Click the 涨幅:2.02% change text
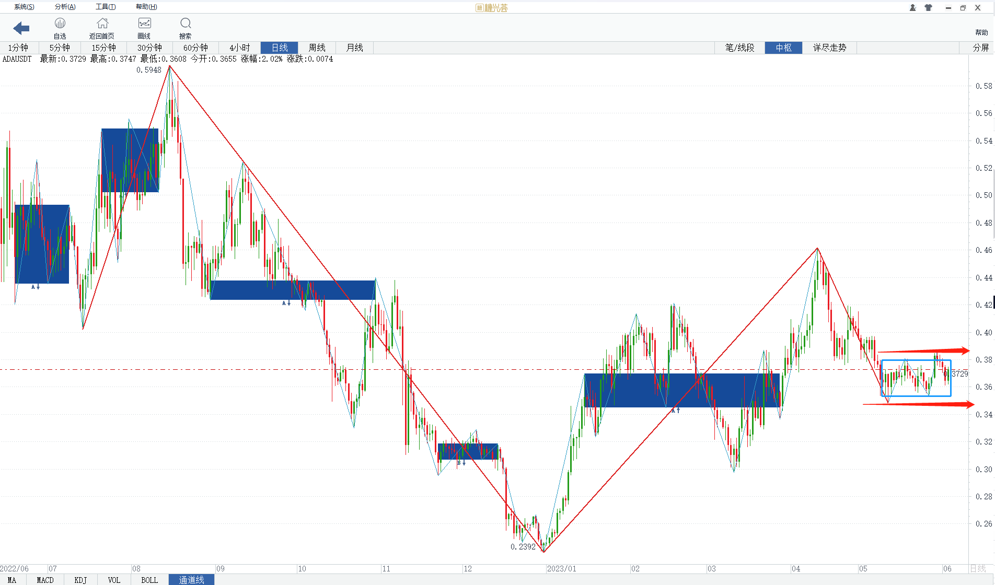The image size is (995, 585). (261, 59)
